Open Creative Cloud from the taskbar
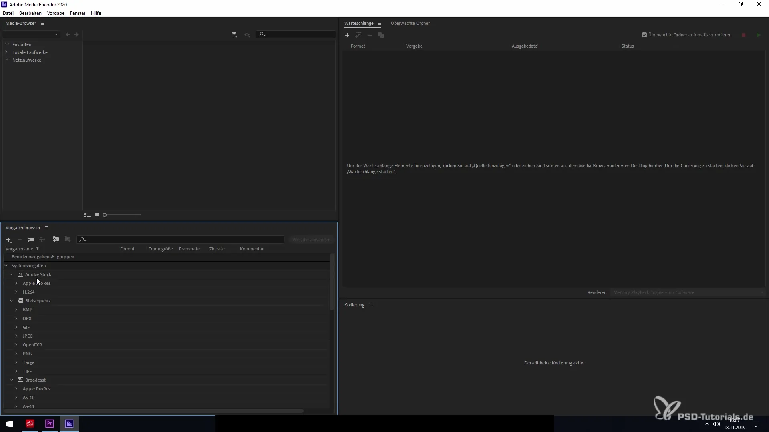 30,424
